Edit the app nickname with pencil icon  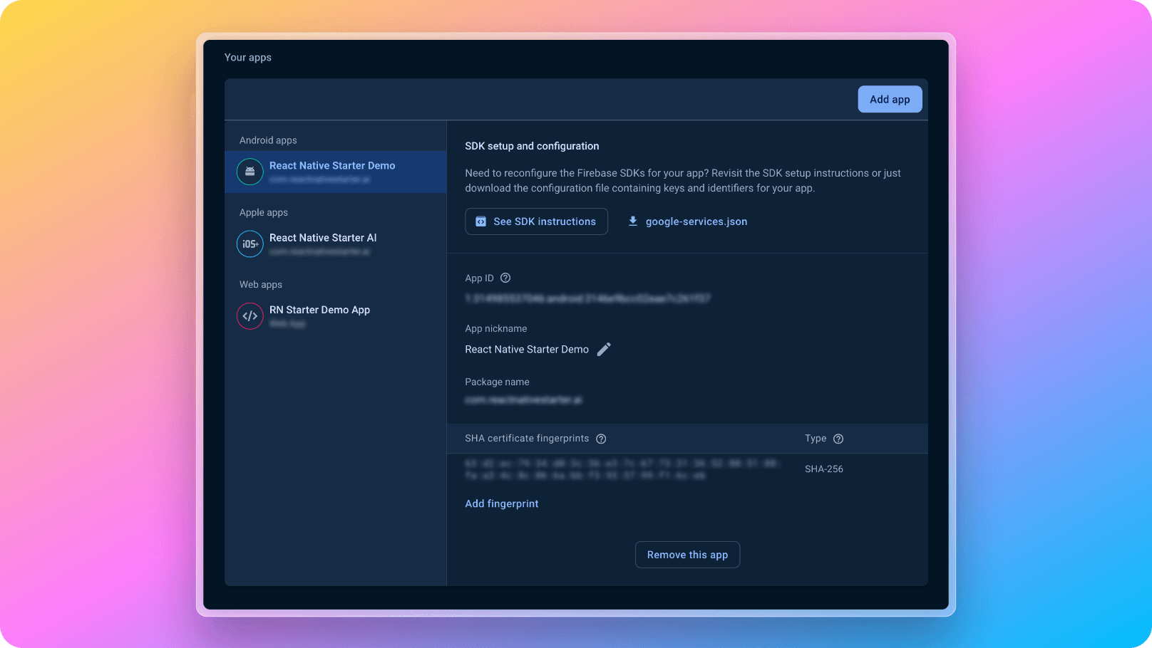[x=604, y=349]
